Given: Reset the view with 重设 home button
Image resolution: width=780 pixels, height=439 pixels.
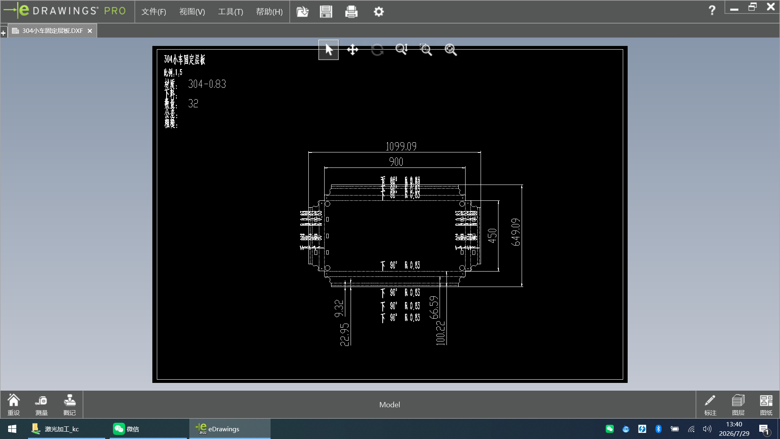Looking at the screenshot, I should 14,405.
